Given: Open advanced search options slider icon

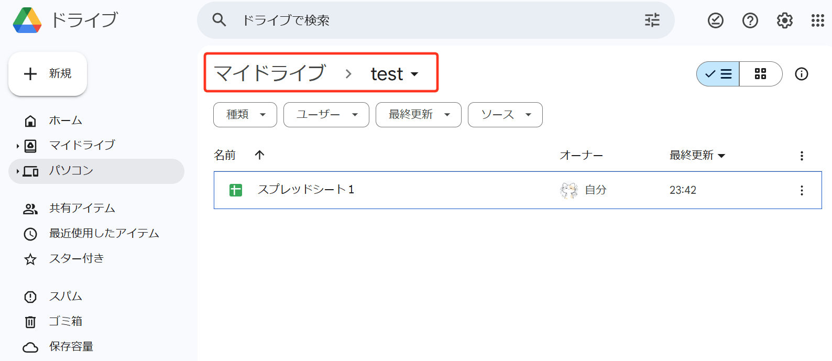Looking at the screenshot, I should click(x=652, y=20).
